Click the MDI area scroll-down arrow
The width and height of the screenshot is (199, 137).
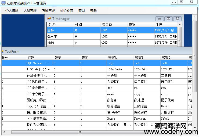(x=194, y=128)
